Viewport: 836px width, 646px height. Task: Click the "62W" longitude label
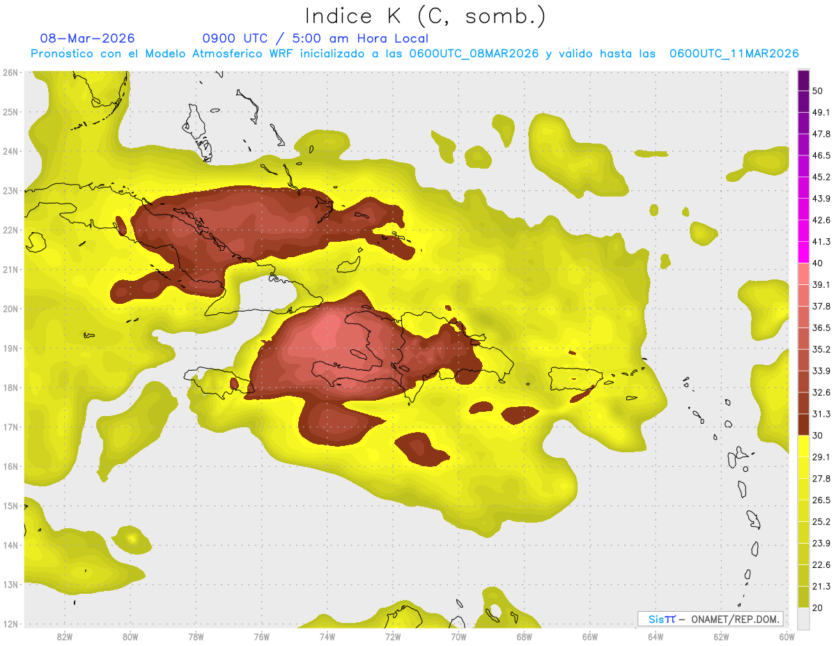click(721, 636)
